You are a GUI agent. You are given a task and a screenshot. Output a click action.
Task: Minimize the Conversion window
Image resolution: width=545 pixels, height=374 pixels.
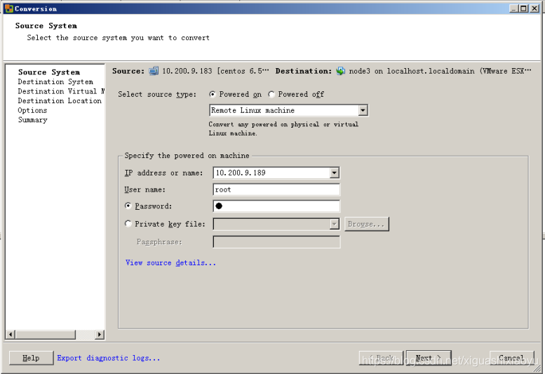tap(513, 8)
